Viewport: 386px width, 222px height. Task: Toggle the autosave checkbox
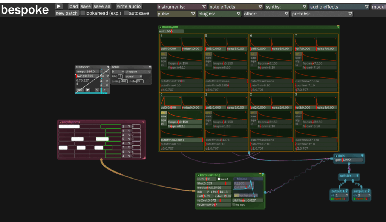pos(126,13)
